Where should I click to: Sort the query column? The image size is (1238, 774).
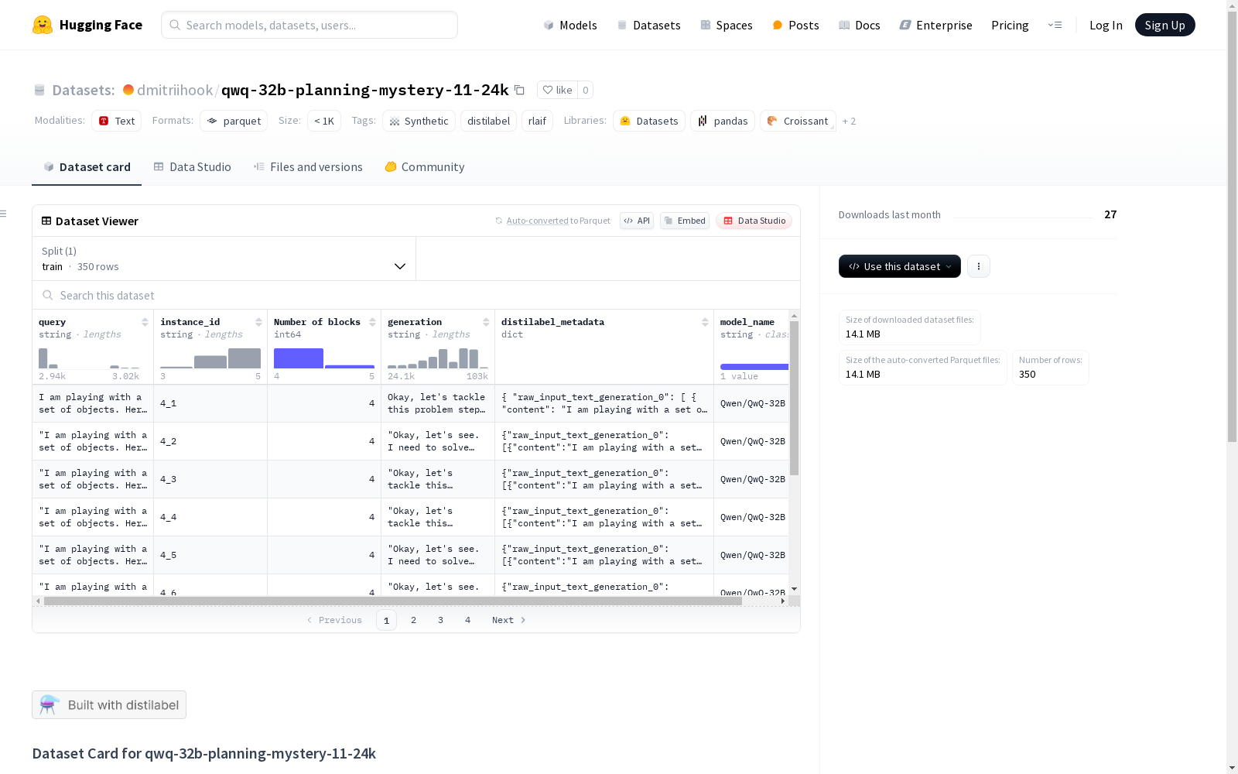[x=145, y=322]
